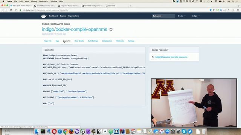Screen dimensions: 241x135
Task: Click the "WORKDIR ${OPENNMS_SRC}" line
Action: [55, 85]
